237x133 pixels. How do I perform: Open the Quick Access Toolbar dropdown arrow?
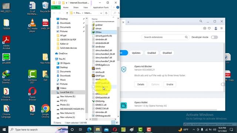tap(66, 3)
